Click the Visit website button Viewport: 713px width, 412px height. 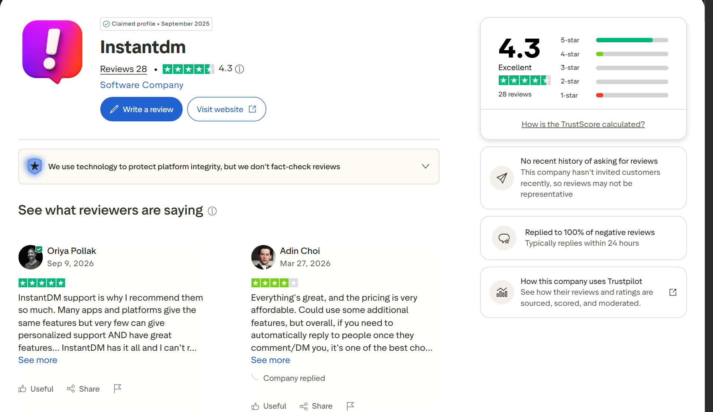point(227,109)
